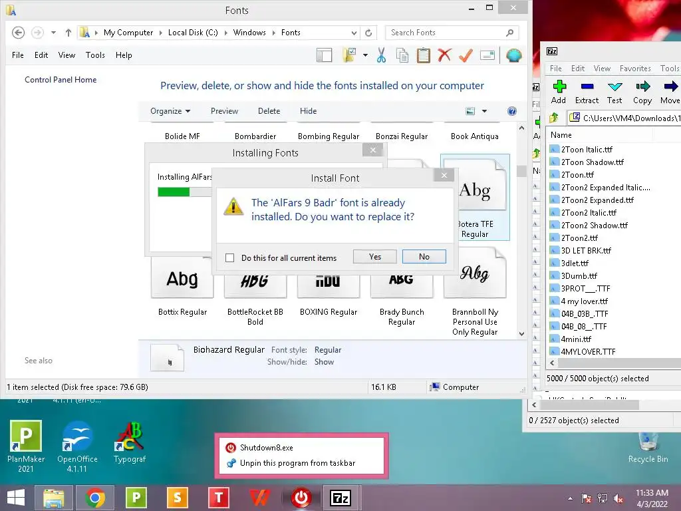Click the Copy button in 7-Zip

click(642, 92)
